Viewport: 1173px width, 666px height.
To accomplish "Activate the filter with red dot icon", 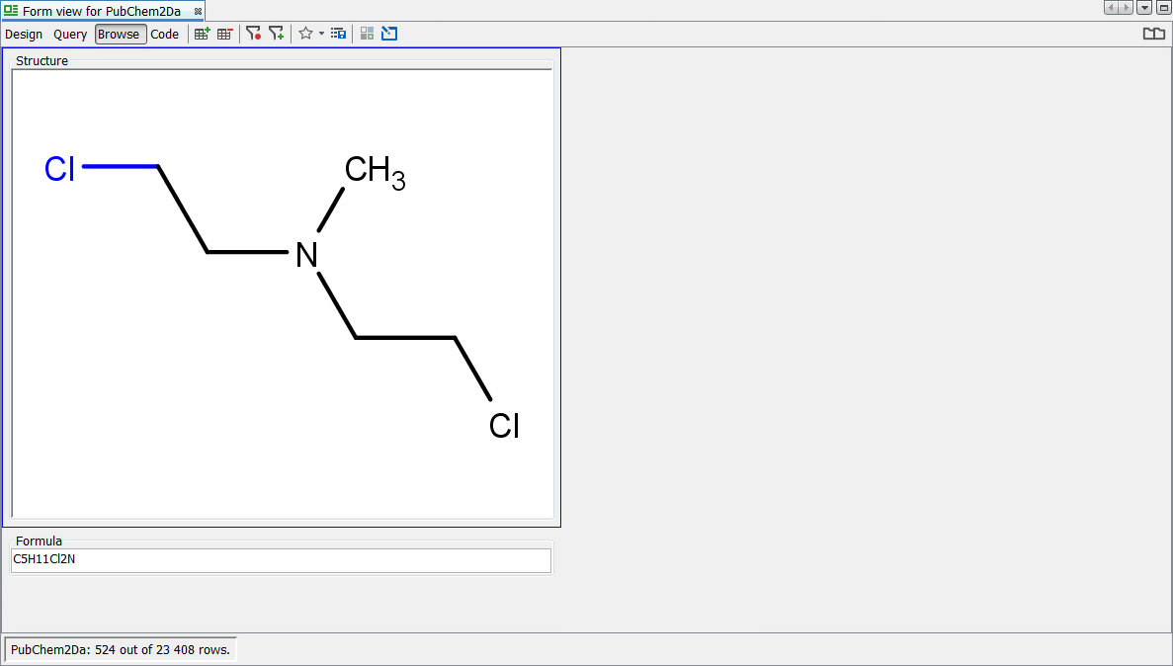I will (x=254, y=34).
